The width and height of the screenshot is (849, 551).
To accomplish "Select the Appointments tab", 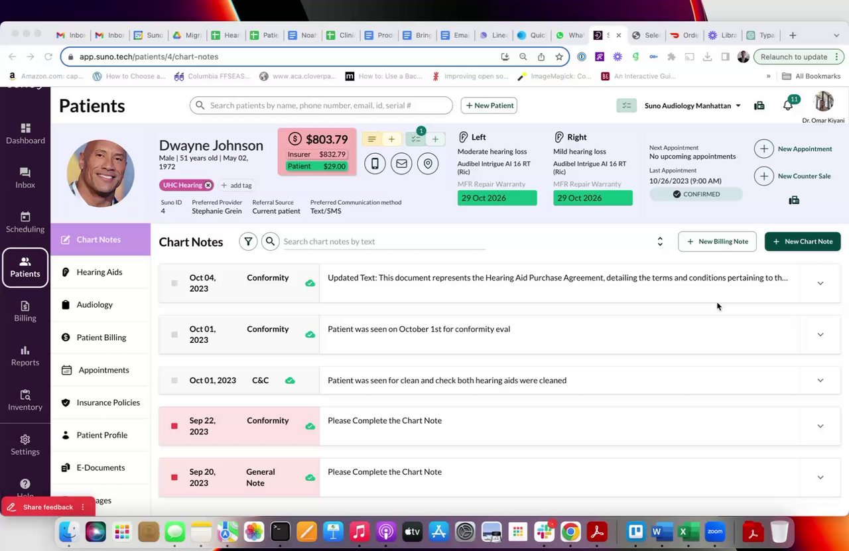I will pyautogui.click(x=100, y=370).
